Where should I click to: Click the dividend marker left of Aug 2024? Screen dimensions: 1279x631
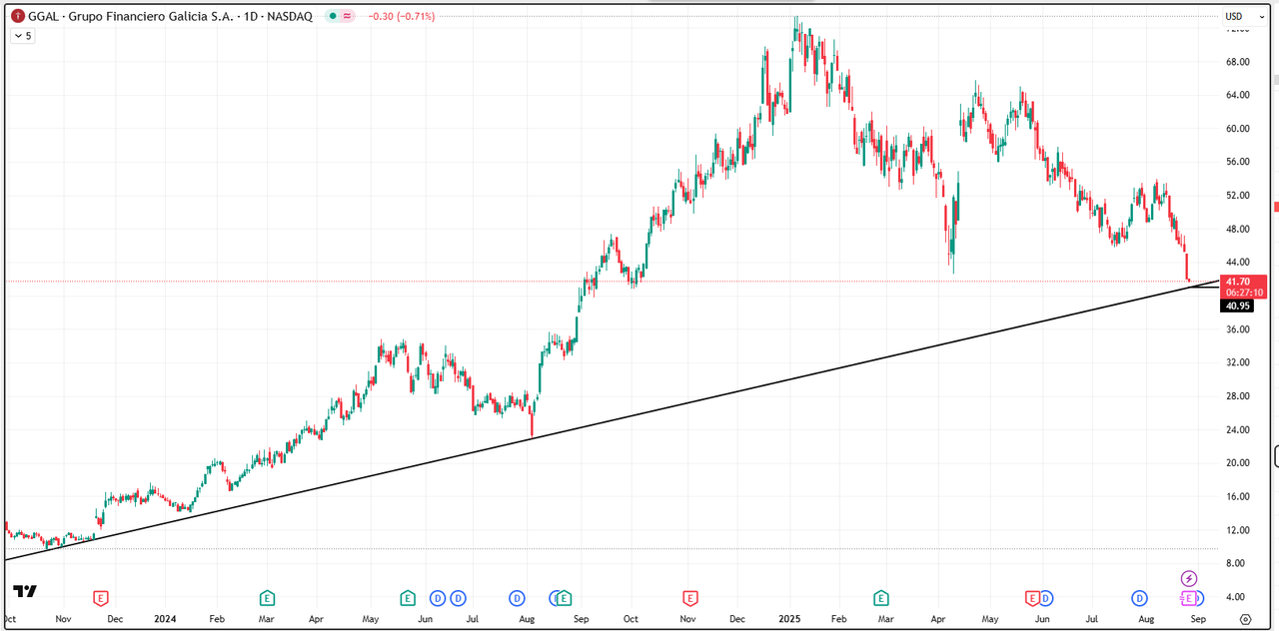tap(517, 598)
